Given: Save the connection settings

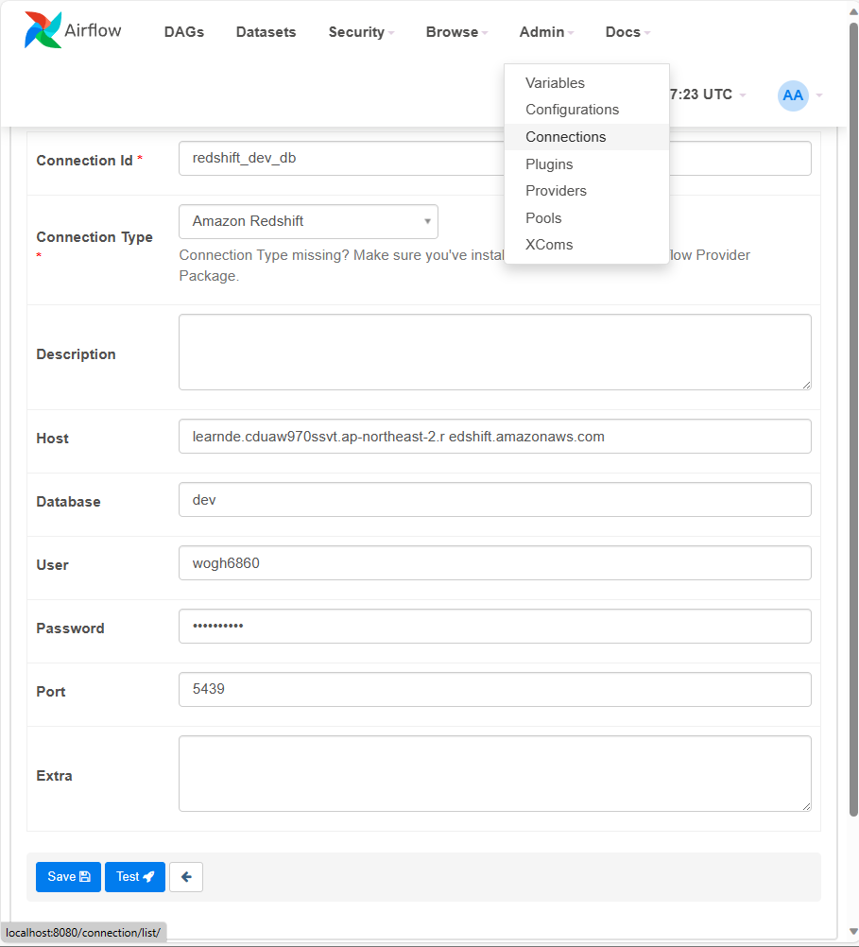Looking at the screenshot, I should 68,876.
